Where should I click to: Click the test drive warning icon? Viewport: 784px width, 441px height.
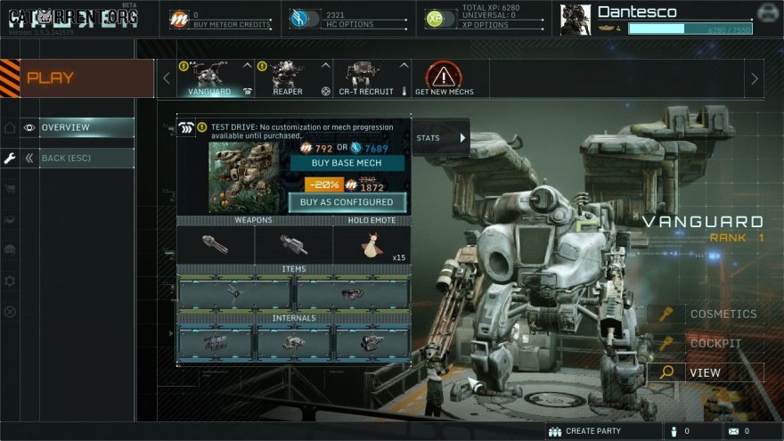coord(202,127)
